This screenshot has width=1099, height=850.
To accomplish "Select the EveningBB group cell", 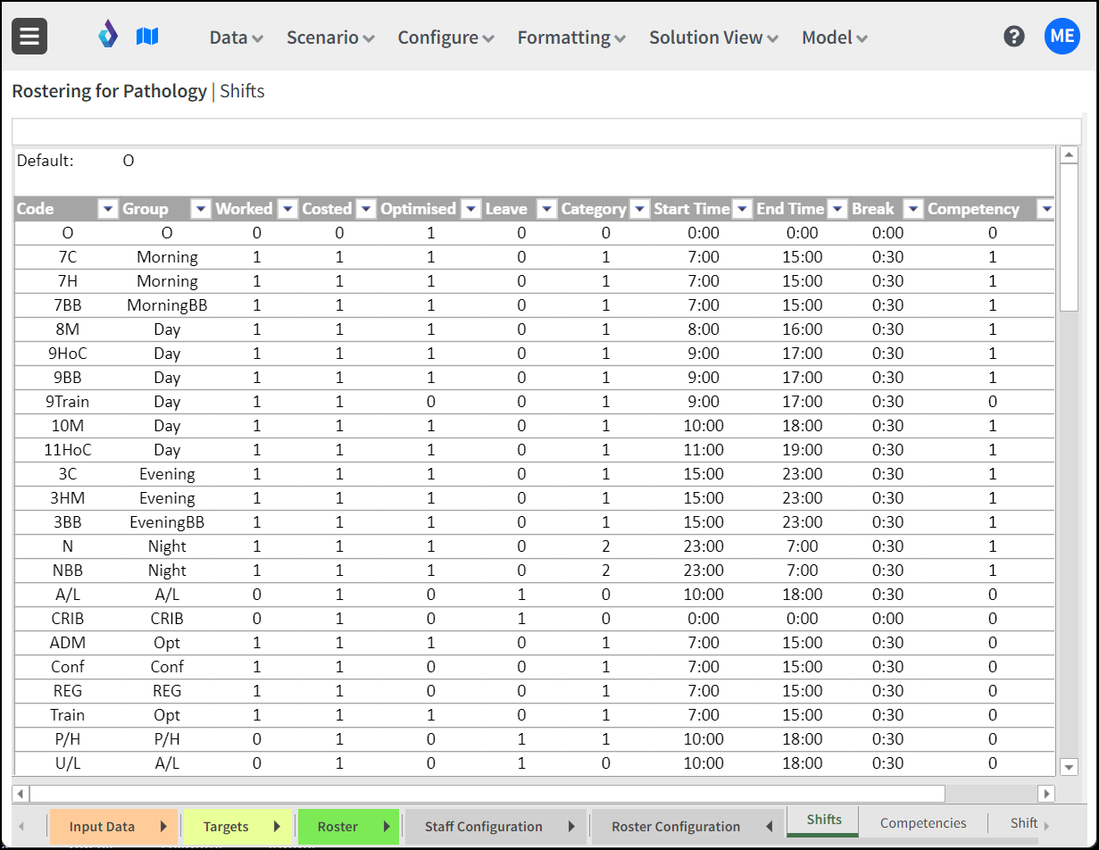I will [x=167, y=522].
